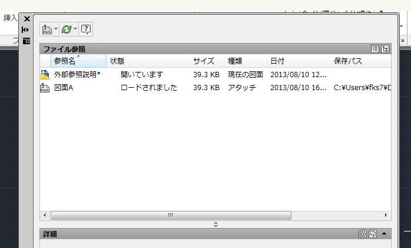Click the 開いています status cell

point(142,75)
